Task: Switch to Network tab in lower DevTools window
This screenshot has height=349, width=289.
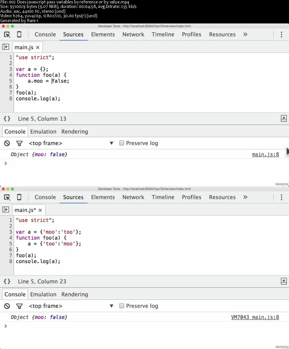Action: click(133, 197)
